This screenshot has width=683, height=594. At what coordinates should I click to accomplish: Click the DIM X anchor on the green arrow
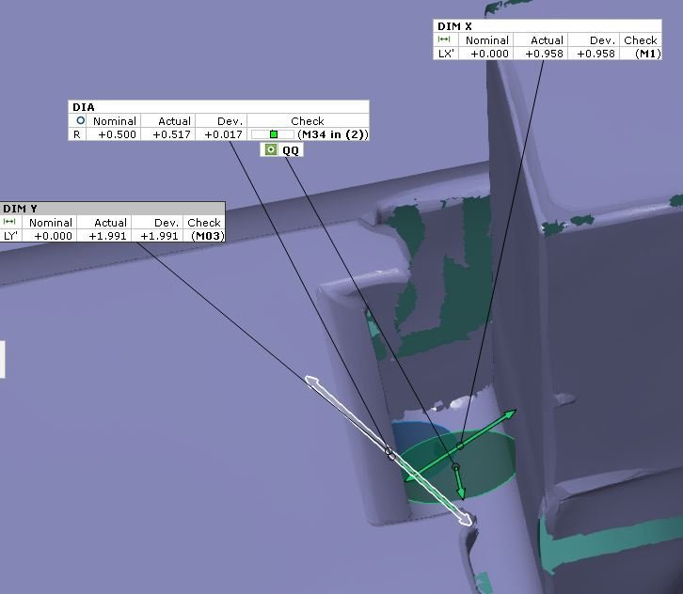459,446
